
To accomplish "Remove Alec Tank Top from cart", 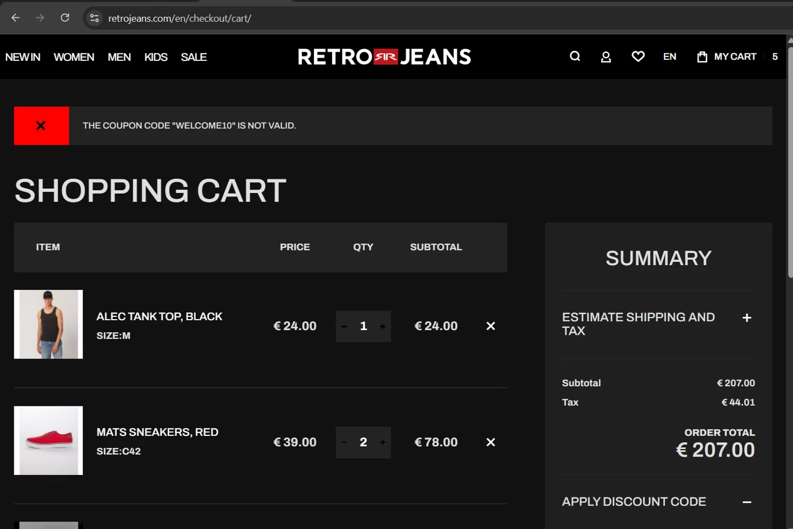I will (491, 326).
